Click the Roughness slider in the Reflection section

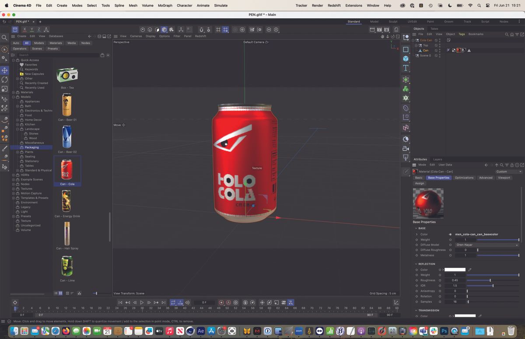[x=490, y=280]
